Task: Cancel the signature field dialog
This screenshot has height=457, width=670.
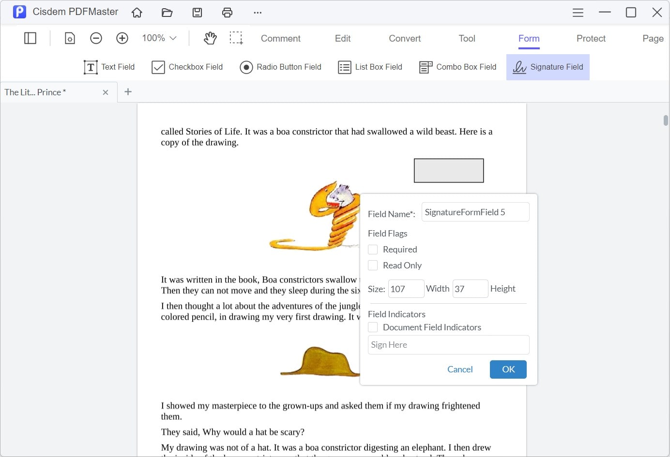Action: 460,369
